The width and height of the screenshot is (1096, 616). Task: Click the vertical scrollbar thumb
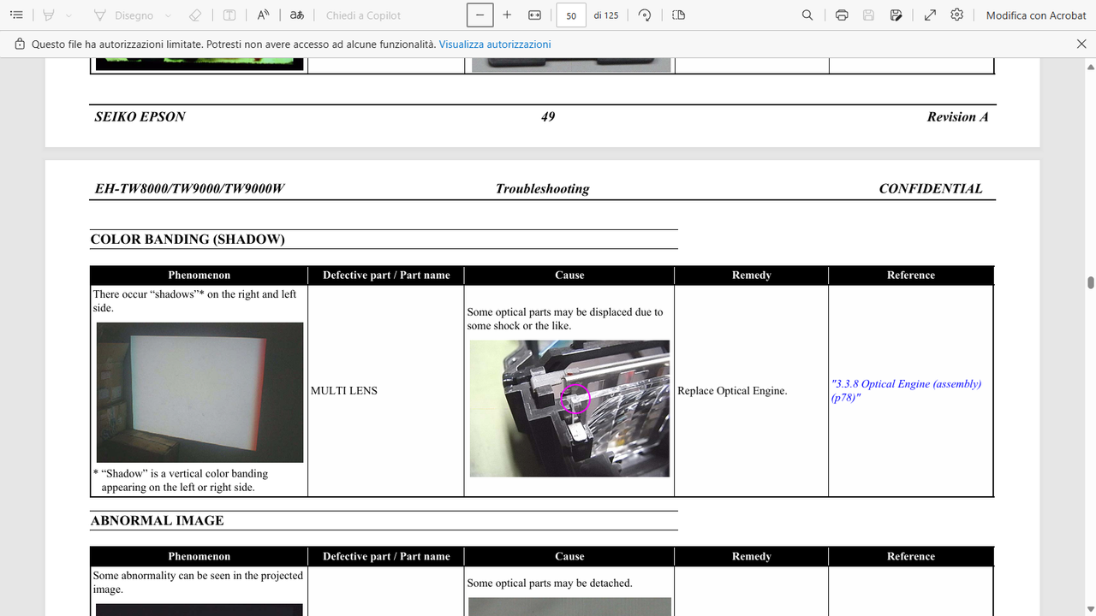click(1090, 283)
